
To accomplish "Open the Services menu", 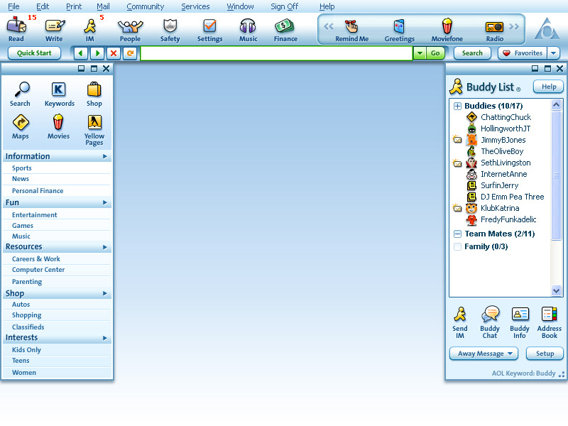I will tap(195, 6).
